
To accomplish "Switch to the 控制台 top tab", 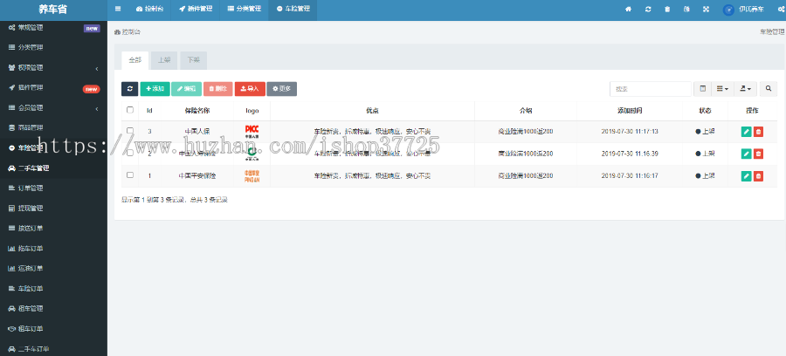I will coord(149,9).
